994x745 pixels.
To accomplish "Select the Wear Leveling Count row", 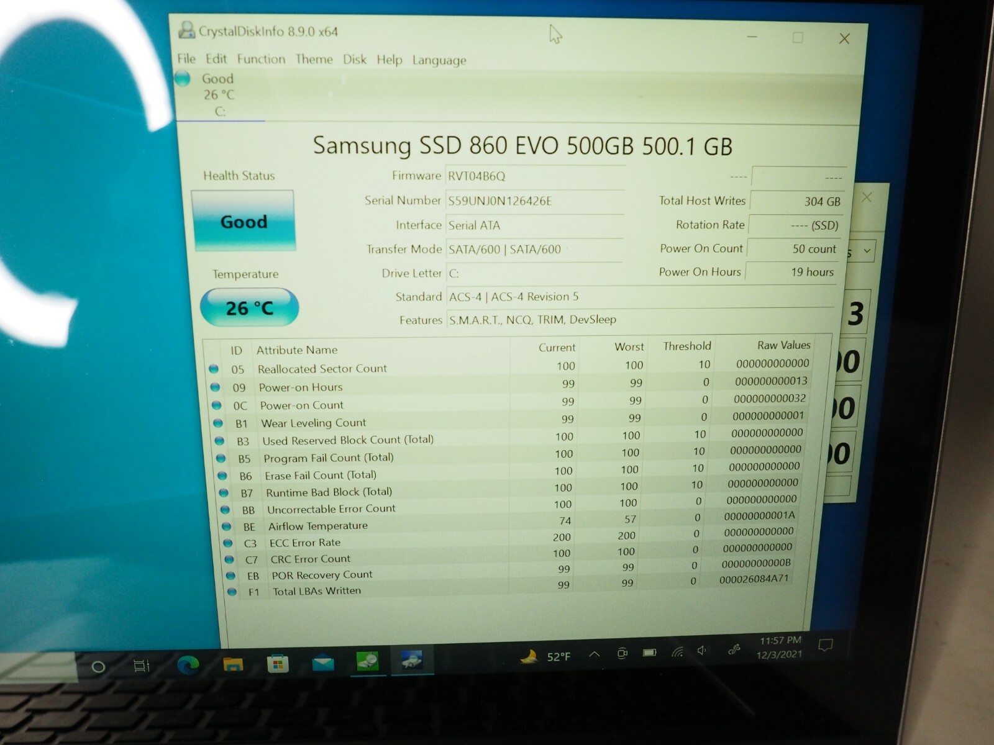I will [x=510, y=420].
